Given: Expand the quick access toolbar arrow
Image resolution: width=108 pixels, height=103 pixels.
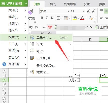Looking at the screenshot, I should tap(44, 27).
